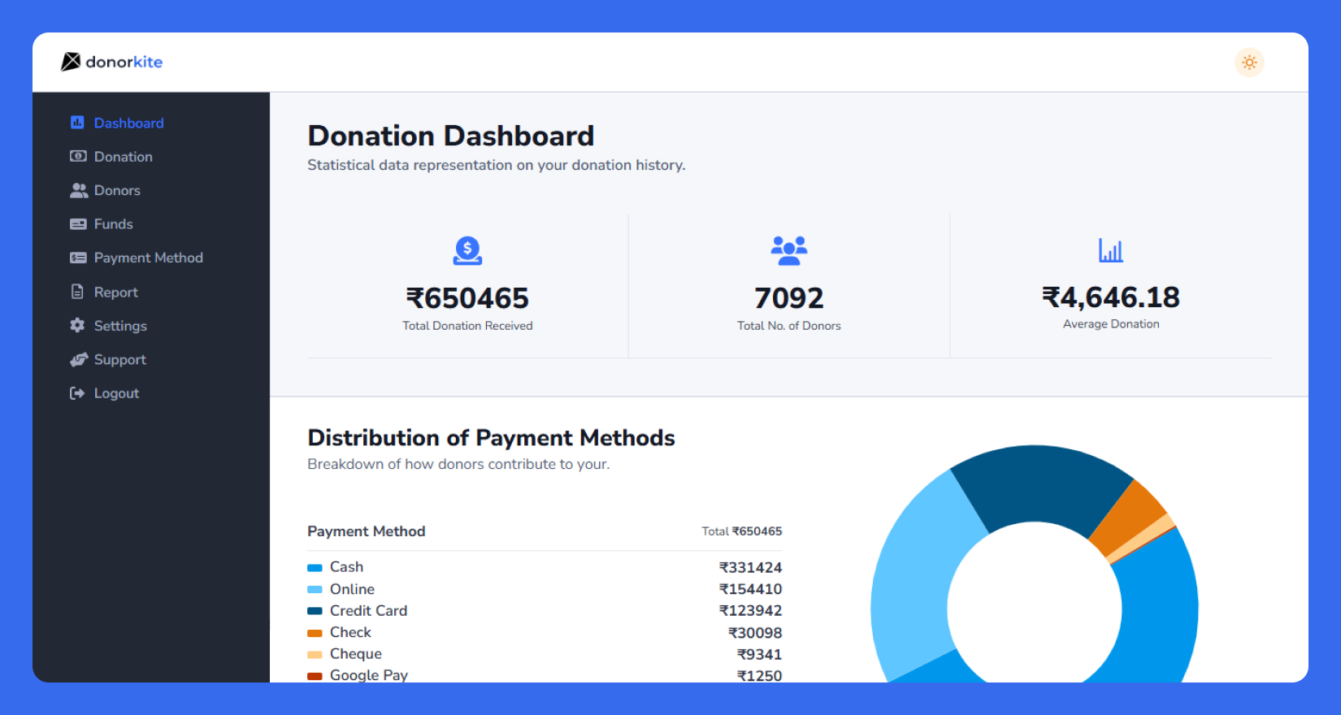Click the Donors people sidebar icon
Viewport: 1341px width, 715px height.
78,190
